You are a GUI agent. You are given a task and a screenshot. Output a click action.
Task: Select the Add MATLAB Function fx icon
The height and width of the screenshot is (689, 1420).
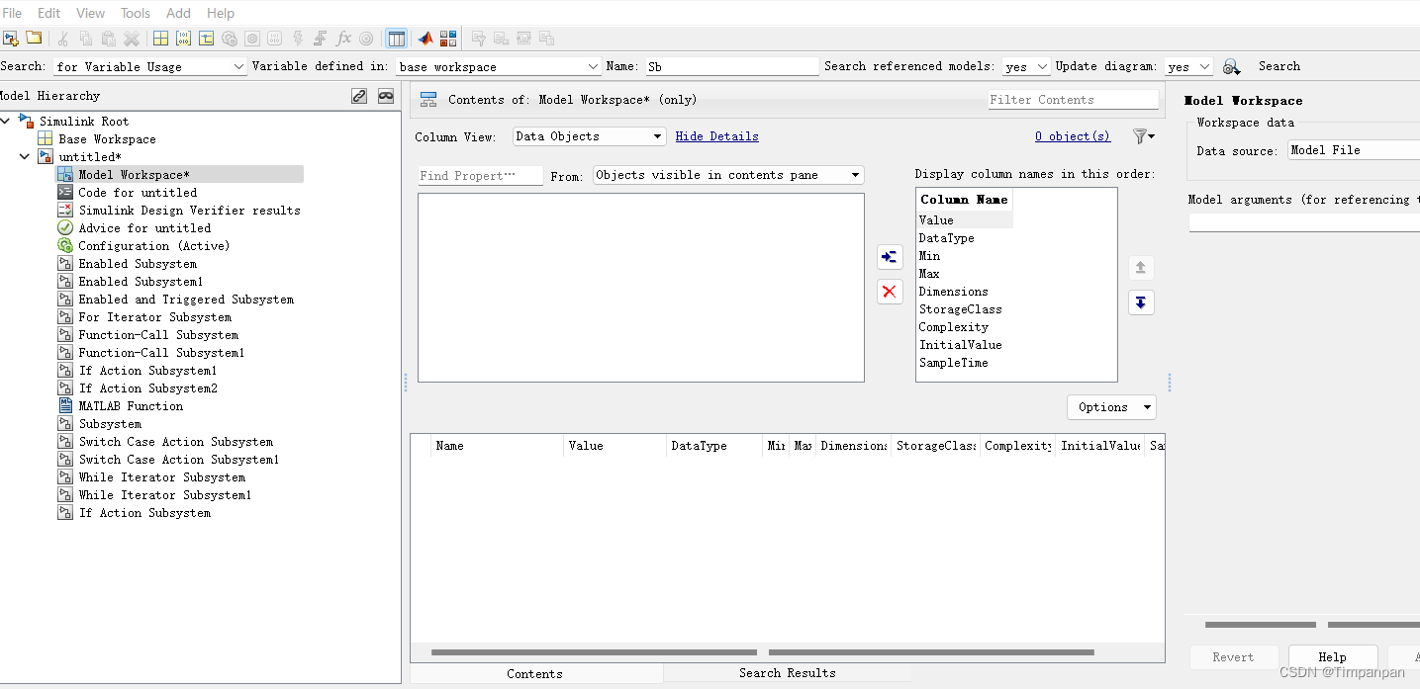(343, 38)
